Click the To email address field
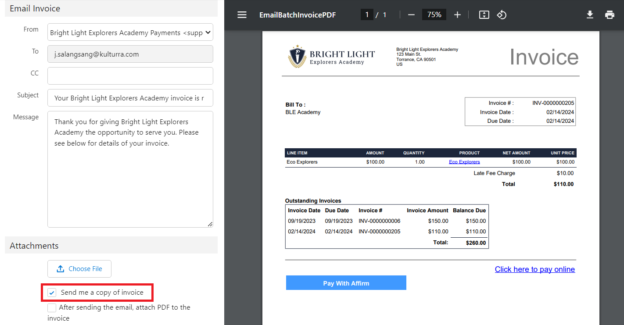The image size is (624, 325). coord(130,54)
